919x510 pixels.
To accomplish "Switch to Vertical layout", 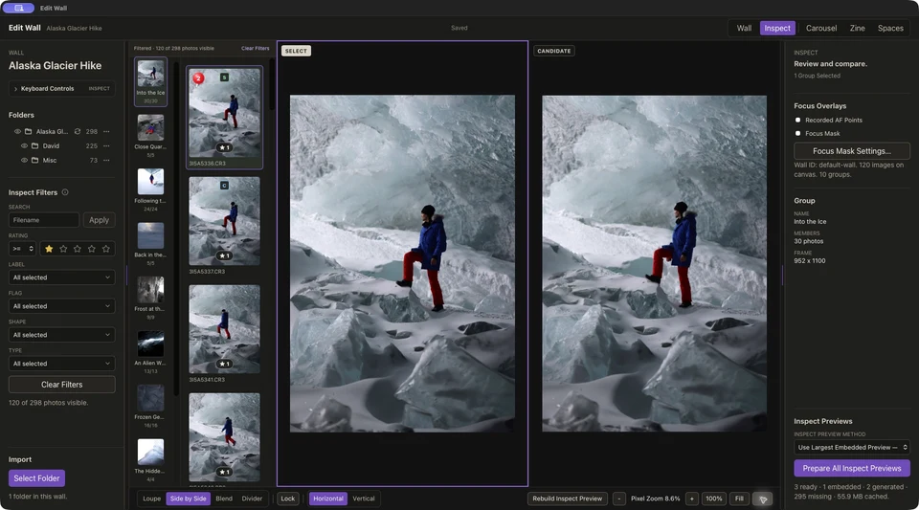I will point(364,499).
